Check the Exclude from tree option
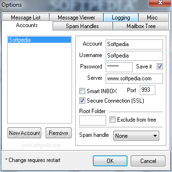The width and height of the screenshot is (172, 172). click(x=112, y=120)
